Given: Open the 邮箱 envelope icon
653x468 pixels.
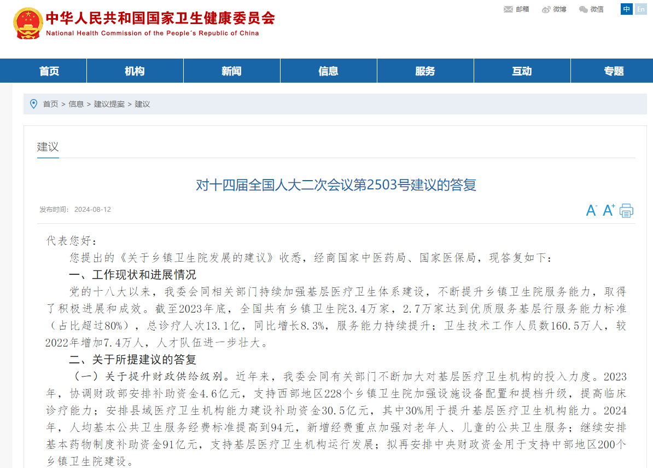Looking at the screenshot, I should click(508, 9).
